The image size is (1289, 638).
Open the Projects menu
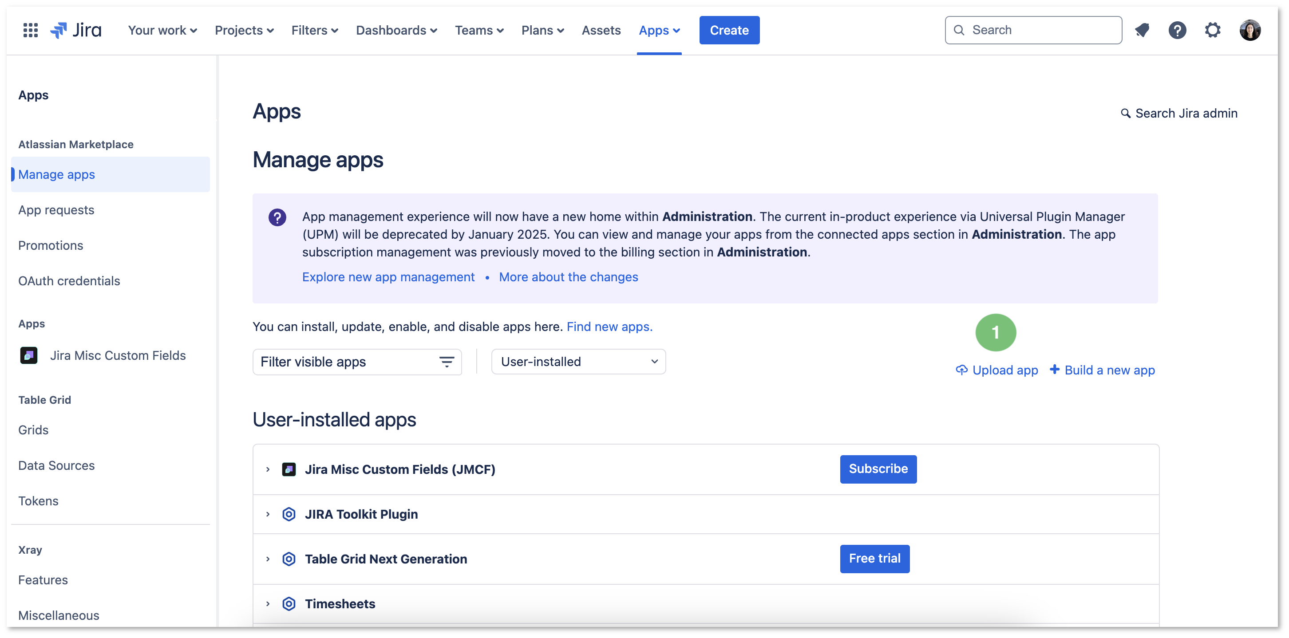tap(244, 30)
